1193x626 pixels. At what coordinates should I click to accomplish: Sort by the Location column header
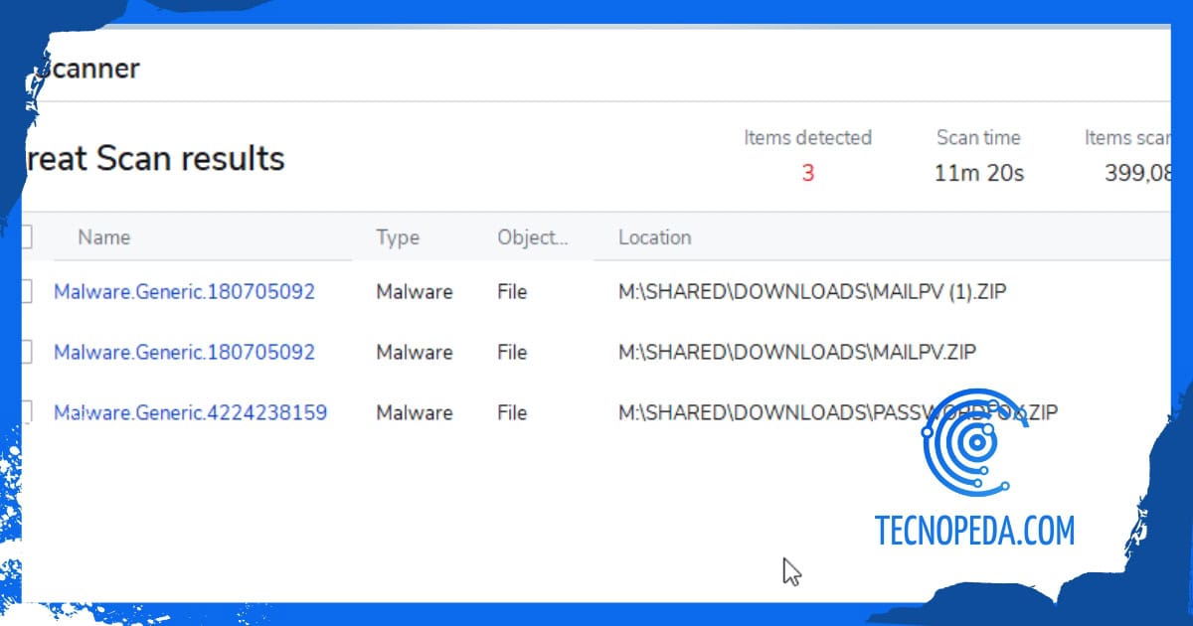(654, 237)
